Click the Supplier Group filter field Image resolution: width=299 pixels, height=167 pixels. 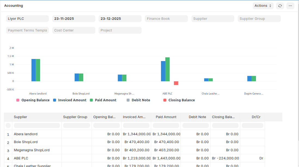[x=259, y=19]
